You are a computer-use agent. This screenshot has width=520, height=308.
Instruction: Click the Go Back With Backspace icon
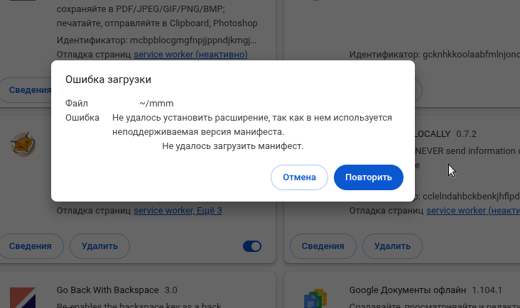tap(23, 298)
